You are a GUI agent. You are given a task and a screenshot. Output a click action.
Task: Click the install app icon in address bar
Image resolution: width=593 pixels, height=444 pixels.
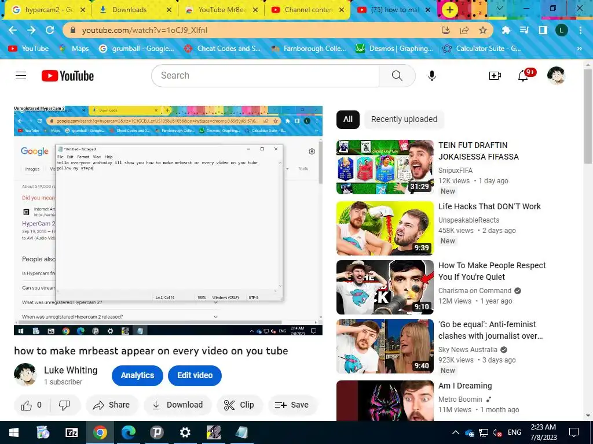446,30
